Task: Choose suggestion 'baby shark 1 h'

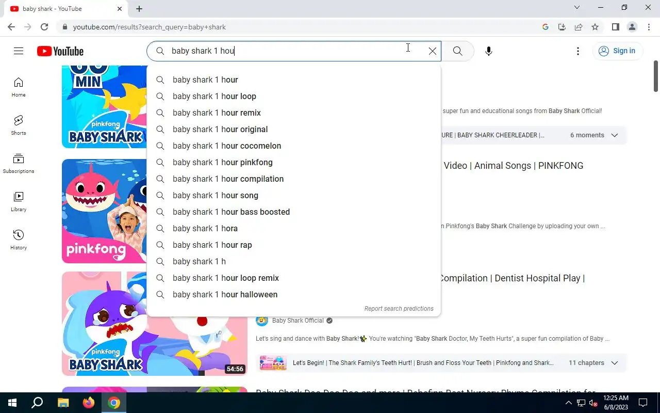Action: click(x=294, y=261)
